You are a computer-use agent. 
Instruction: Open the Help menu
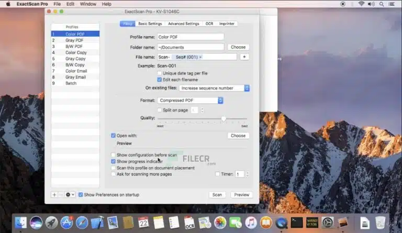(x=106, y=4)
